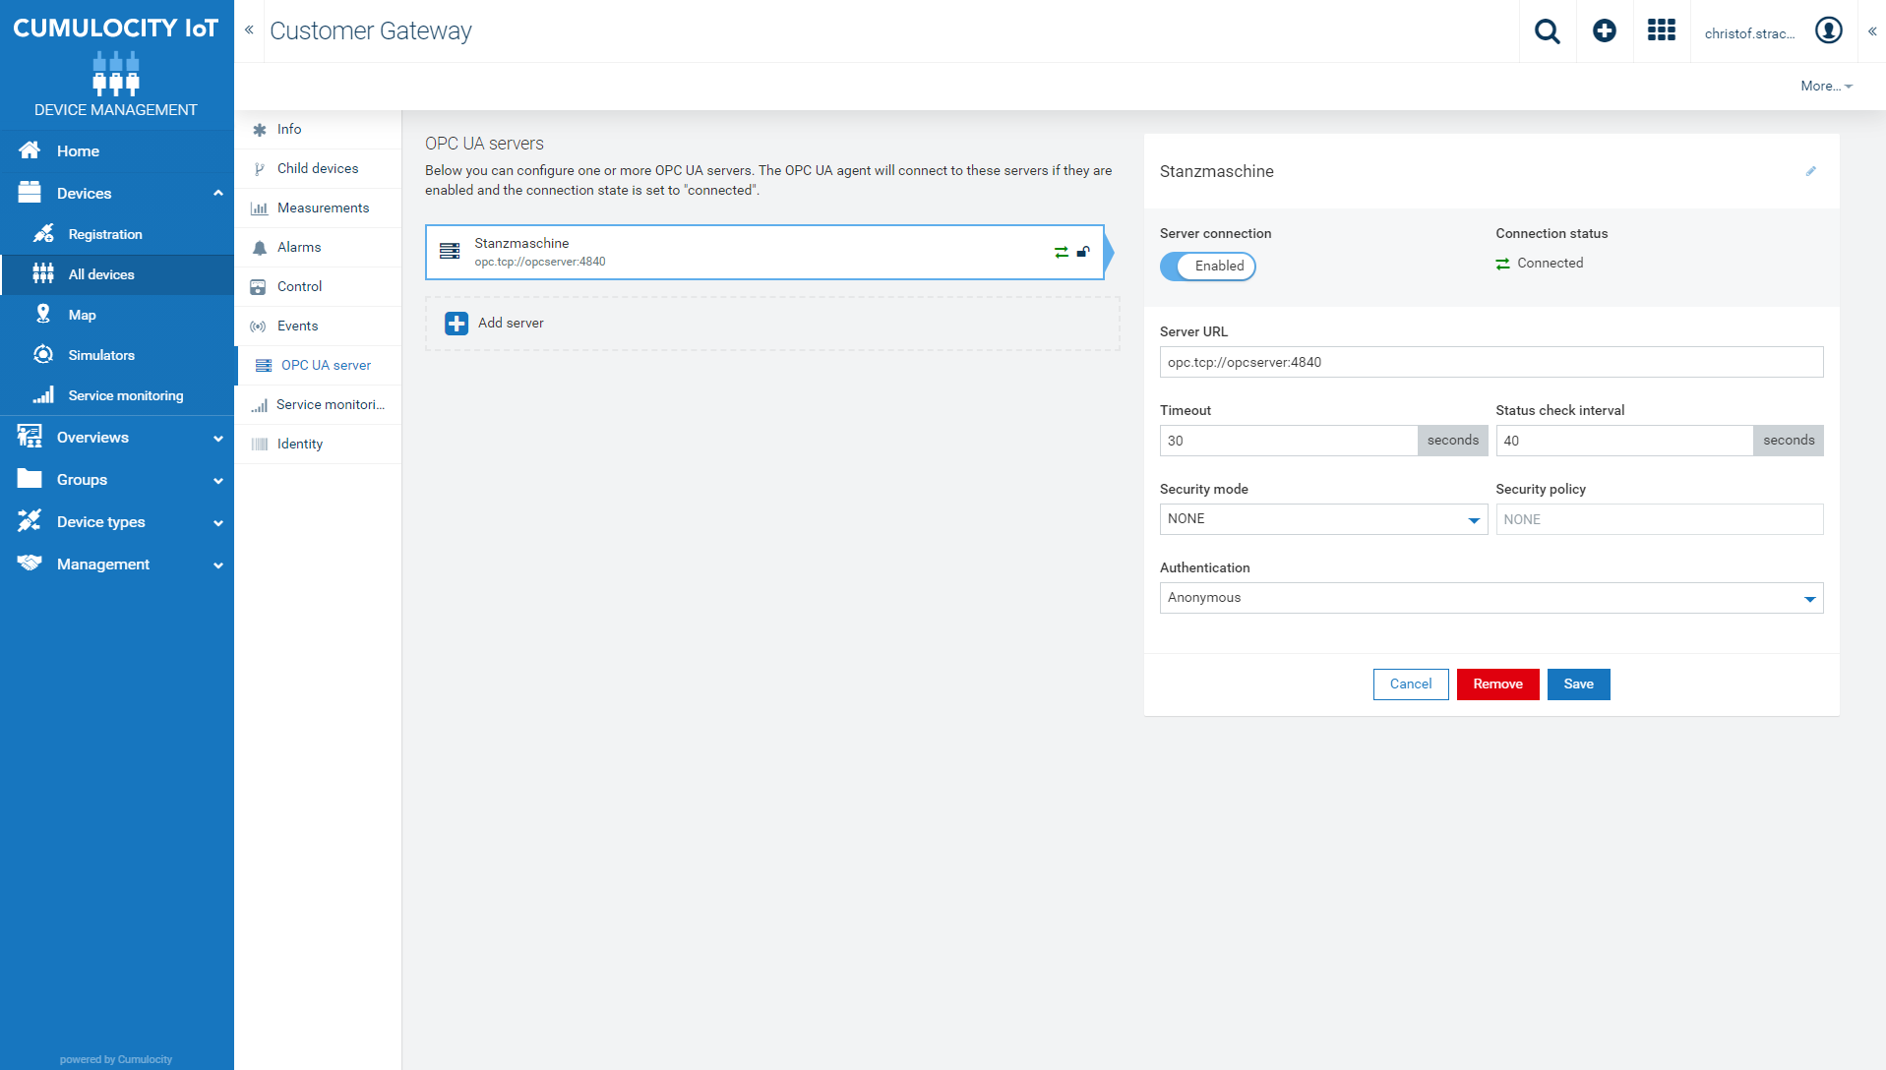Click the pencil edit icon beside Stanzmaschine
Image resolution: width=1886 pixels, height=1070 pixels.
pyautogui.click(x=1810, y=171)
